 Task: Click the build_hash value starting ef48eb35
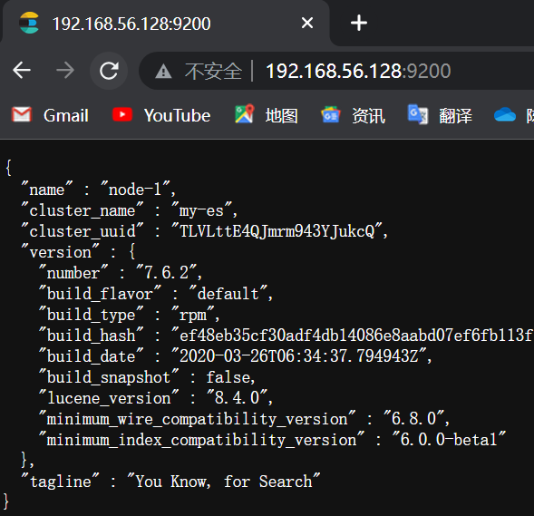352,336
